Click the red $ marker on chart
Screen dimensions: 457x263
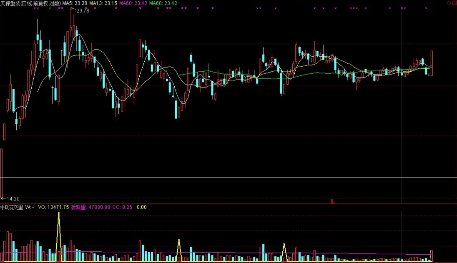332,201
